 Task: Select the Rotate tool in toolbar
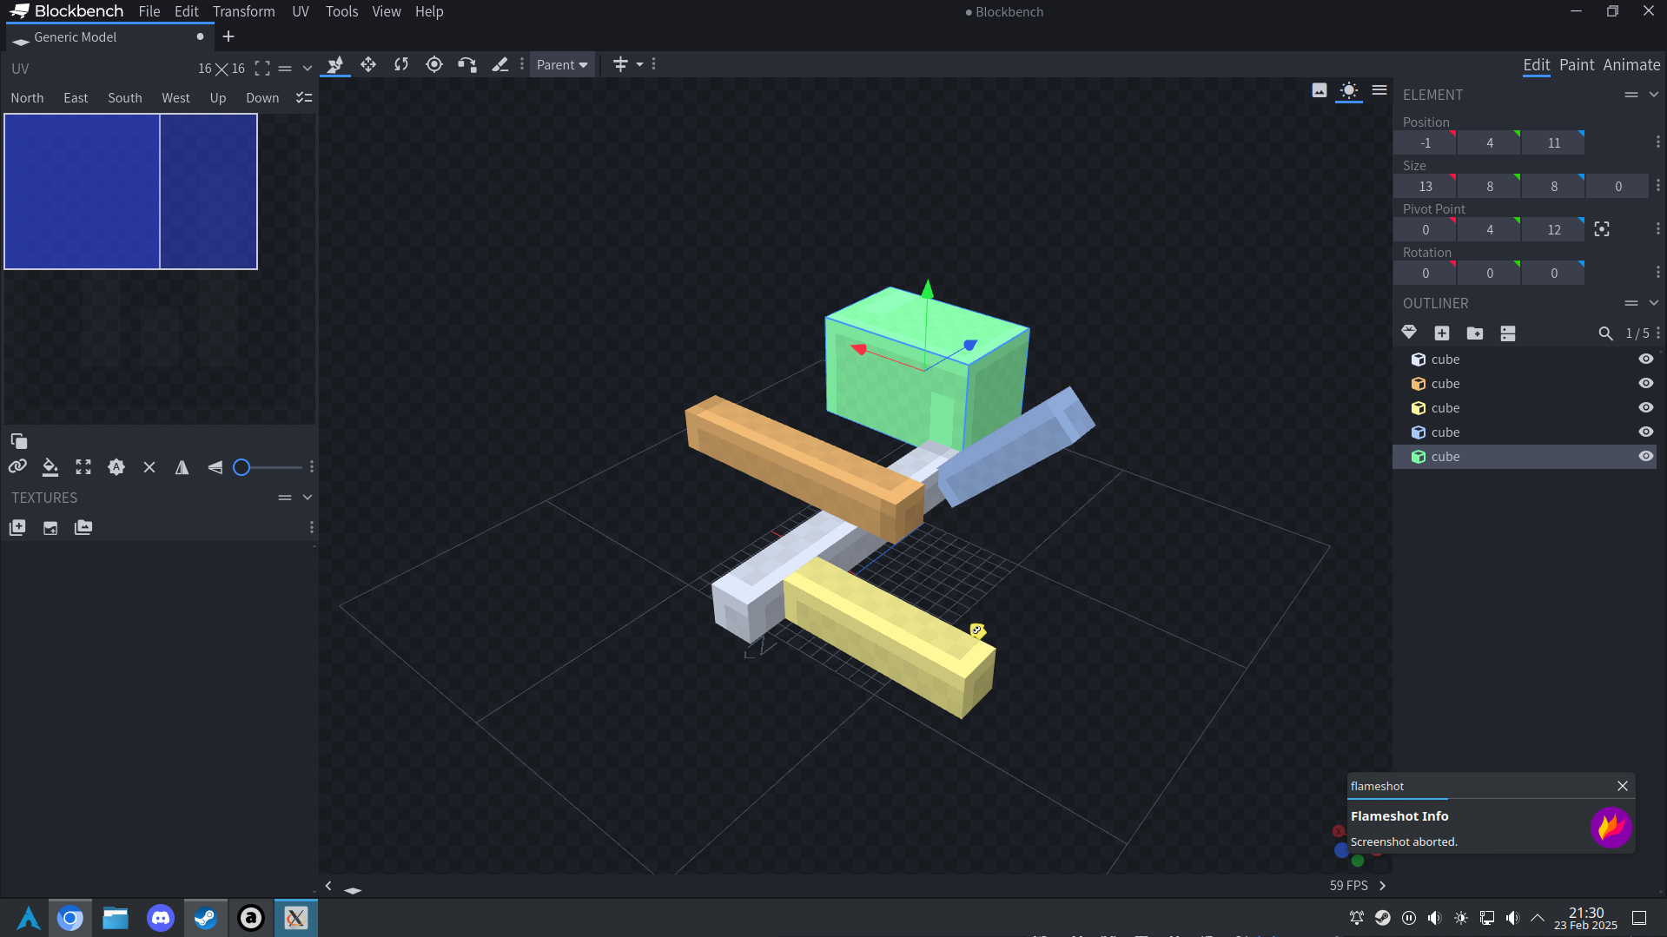(401, 64)
